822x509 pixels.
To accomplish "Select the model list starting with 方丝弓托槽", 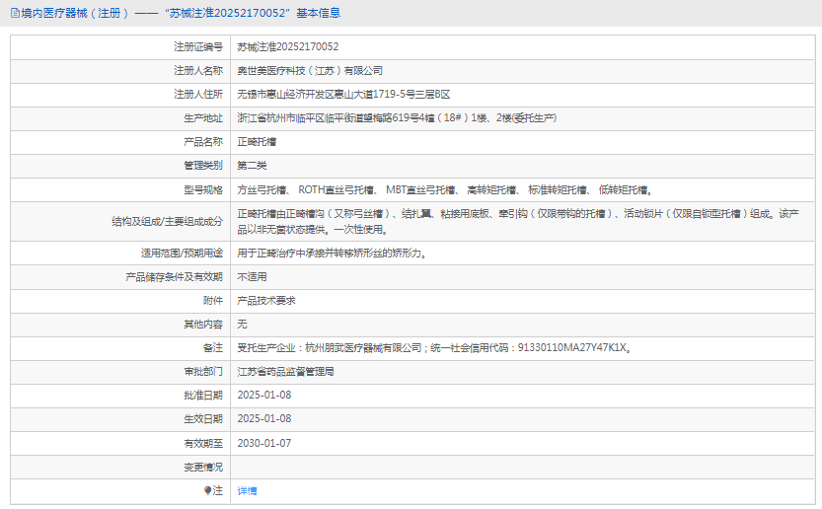I will [x=445, y=189].
